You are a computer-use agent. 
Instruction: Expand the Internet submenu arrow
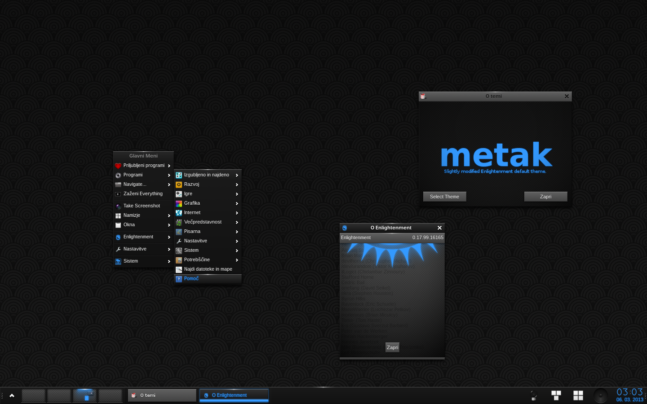pos(237,213)
